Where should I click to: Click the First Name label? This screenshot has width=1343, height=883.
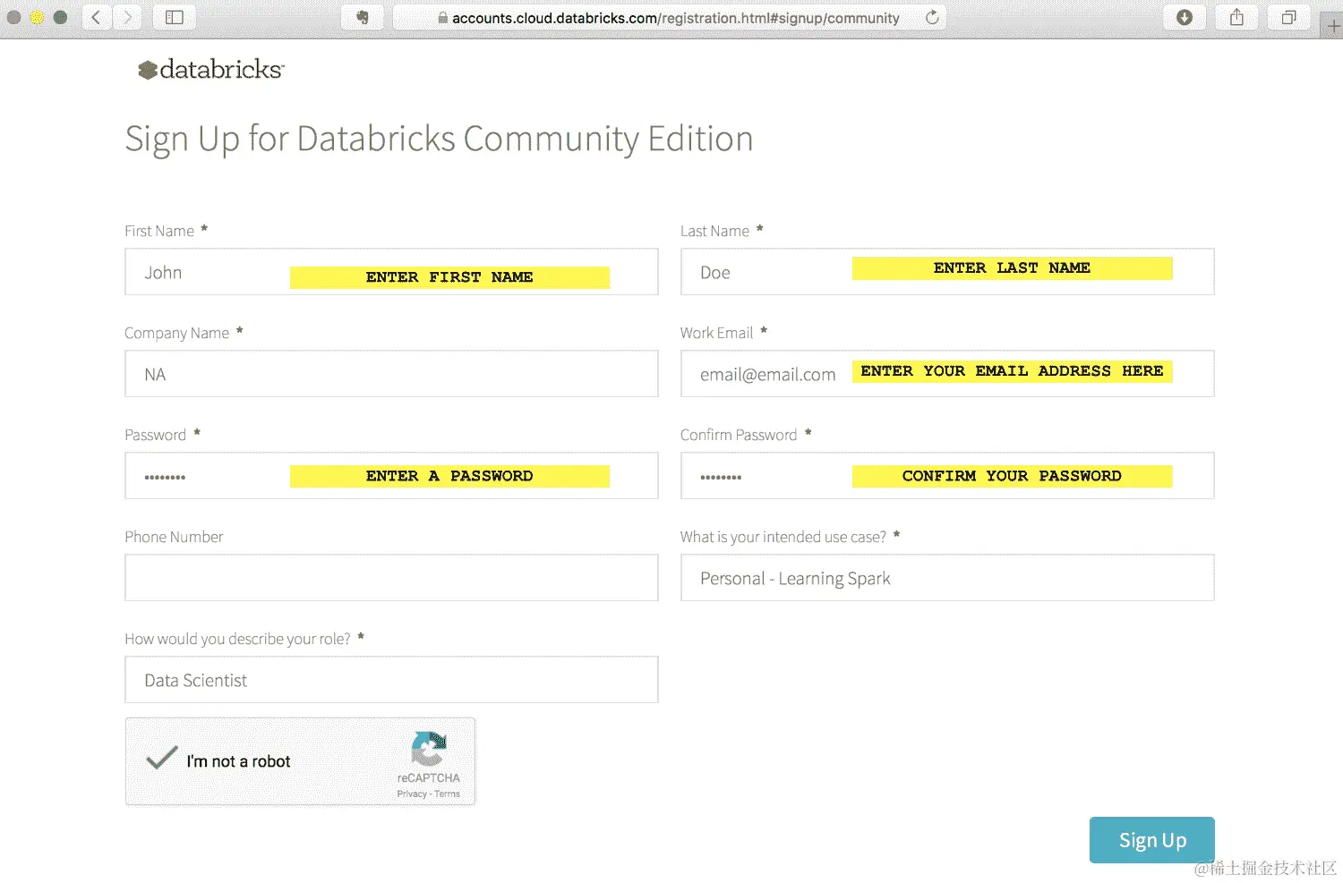coord(159,231)
